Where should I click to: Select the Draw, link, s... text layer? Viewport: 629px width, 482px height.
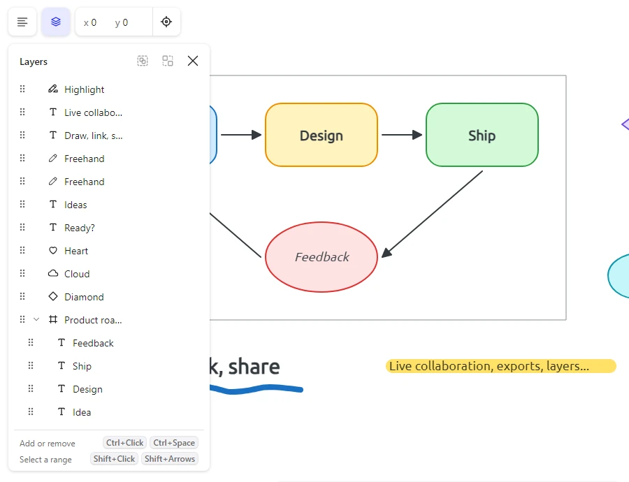tap(109, 136)
